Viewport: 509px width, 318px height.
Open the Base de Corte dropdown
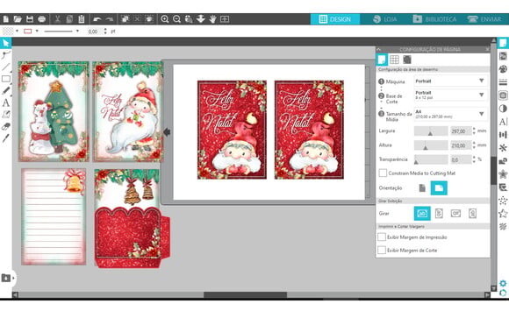(450, 95)
